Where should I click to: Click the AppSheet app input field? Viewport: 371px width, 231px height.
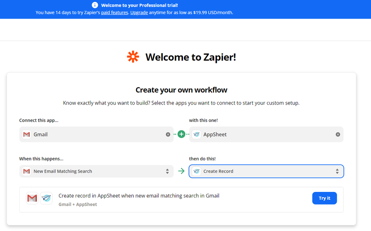pos(266,134)
